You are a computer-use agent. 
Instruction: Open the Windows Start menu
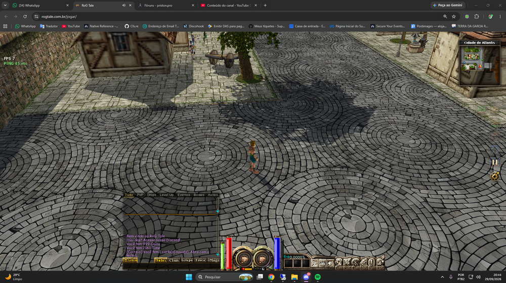coord(189,277)
